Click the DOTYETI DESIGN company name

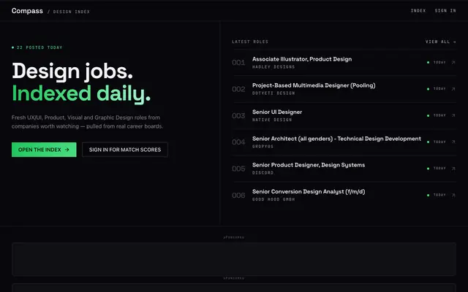pyautogui.click(x=273, y=93)
